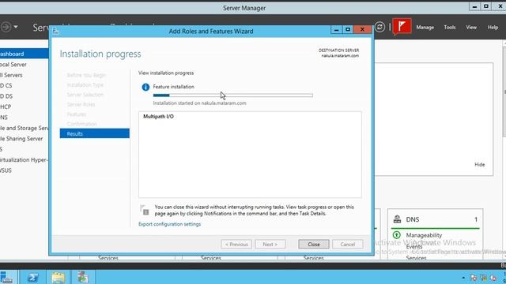Open Export configuration settings link
506x284 pixels.
169,224
